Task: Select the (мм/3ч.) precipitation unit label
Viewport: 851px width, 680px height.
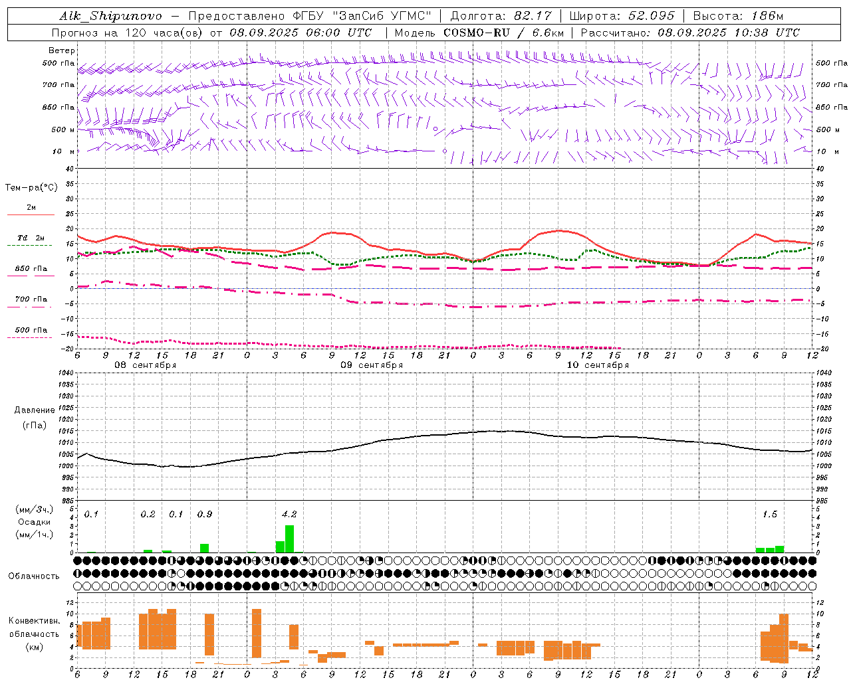Action: click(34, 510)
